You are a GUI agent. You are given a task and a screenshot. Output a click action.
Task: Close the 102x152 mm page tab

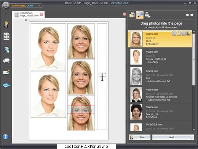click(41, 14)
